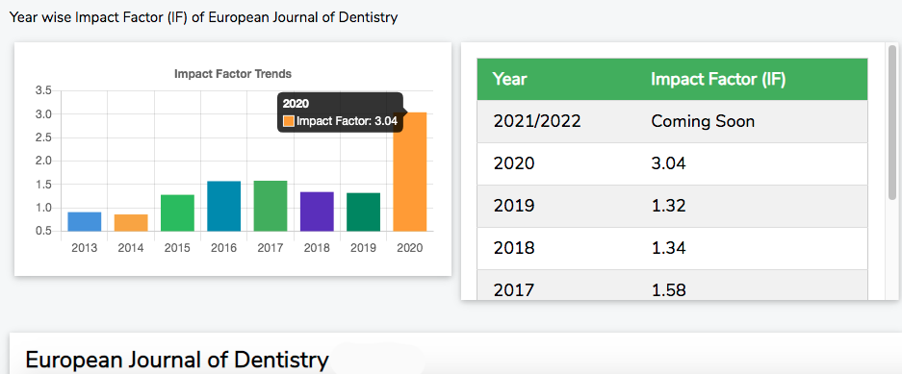
Task: Click the 'Impact Factor: 3.04' tooltip text
Action: [x=347, y=121]
